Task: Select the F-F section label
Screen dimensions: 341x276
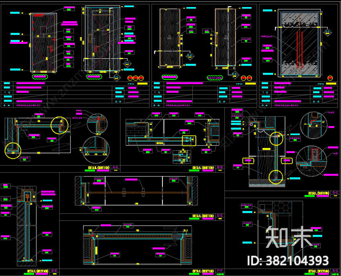Action: pos(220,271)
